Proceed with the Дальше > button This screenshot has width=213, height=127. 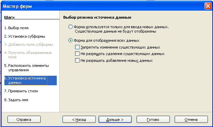(x=115, y=120)
